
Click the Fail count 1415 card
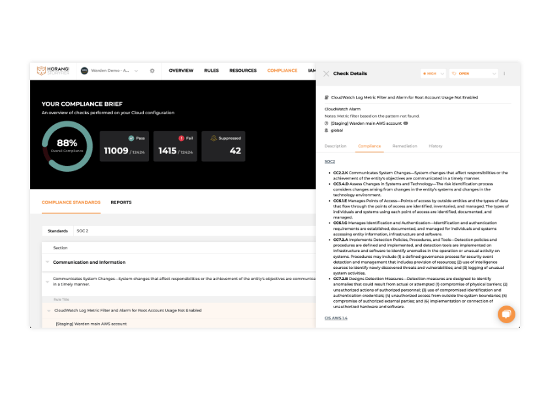175,146
